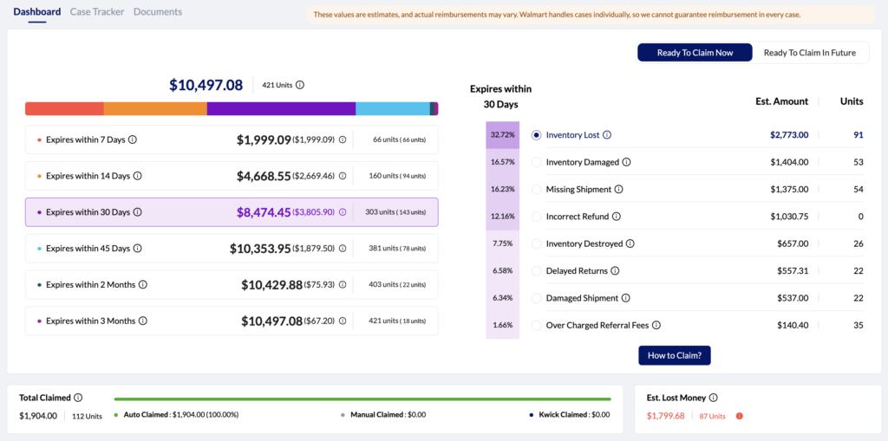Image resolution: width=888 pixels, height=441 pixels.
Task: Click red alert icon beside 87 Units
Action: [x=739, y=416]
